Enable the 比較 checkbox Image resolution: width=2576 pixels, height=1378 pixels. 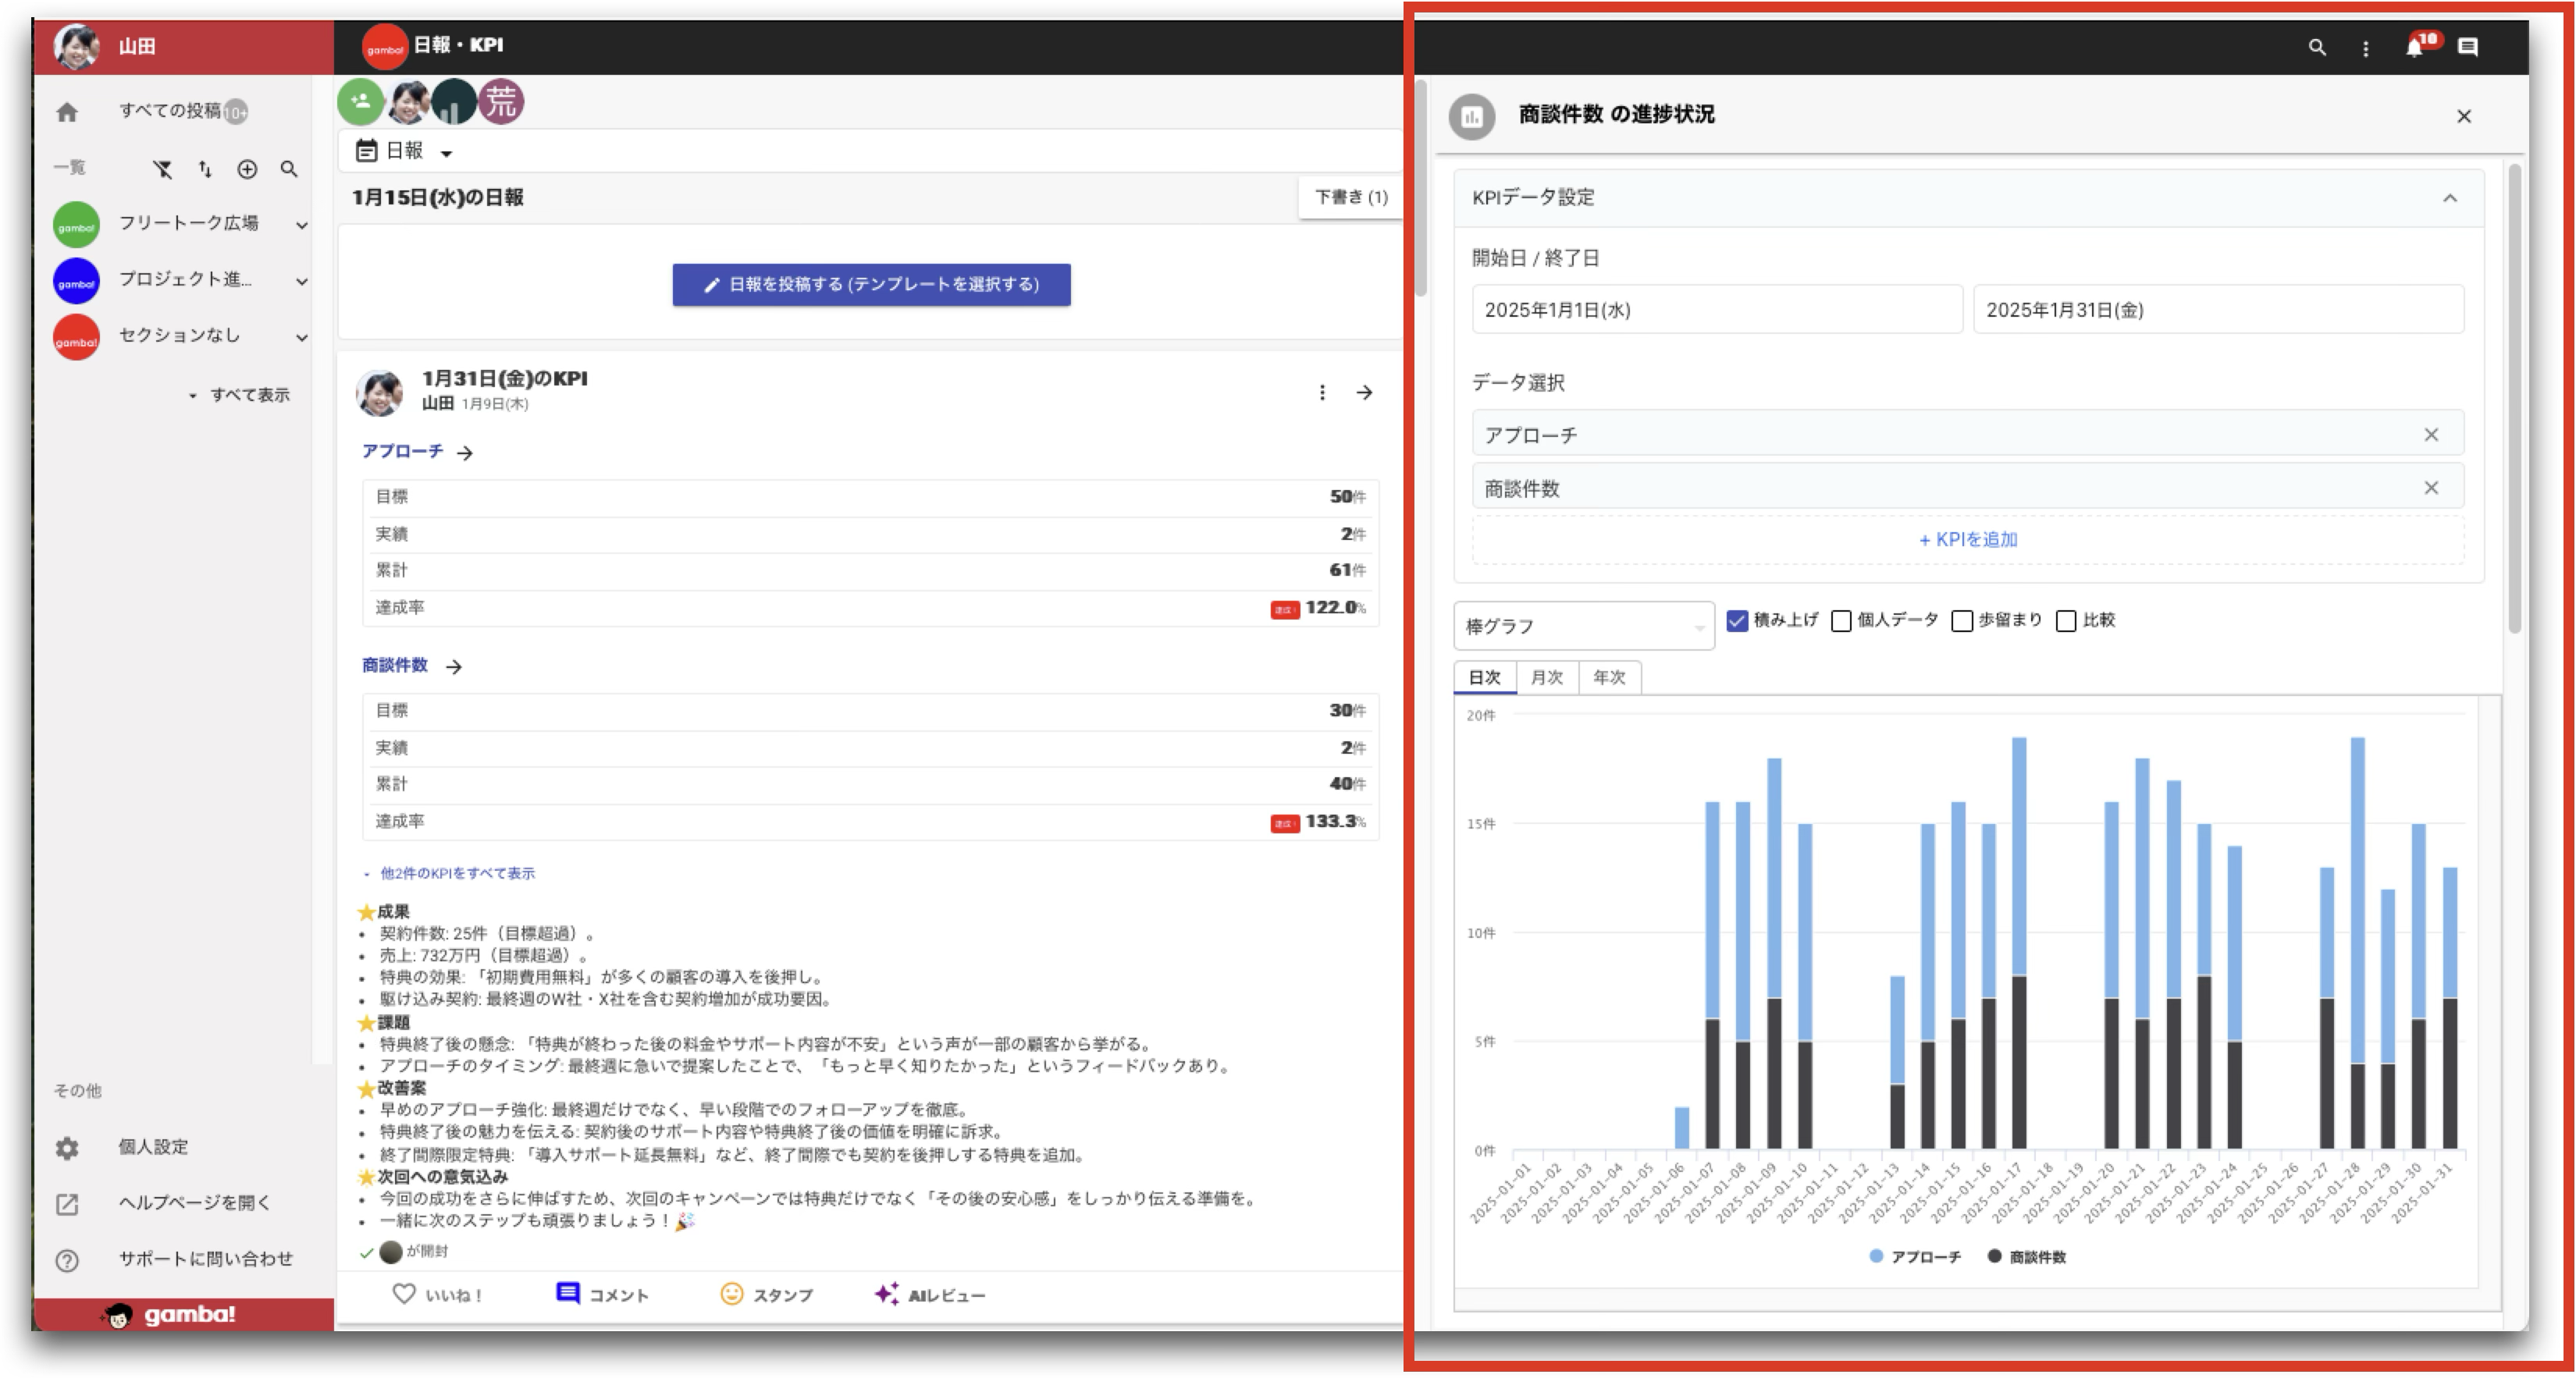coord(2066,620)
